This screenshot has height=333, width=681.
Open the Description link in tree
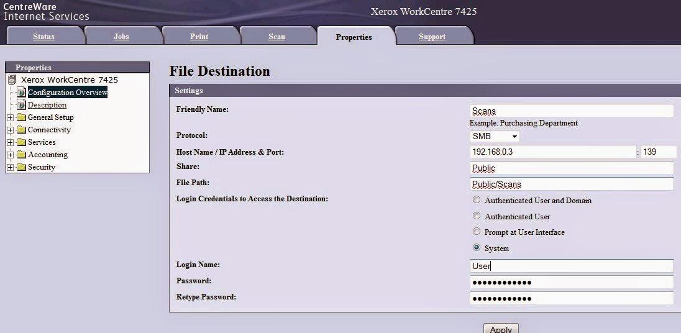[x=47, y=105]
